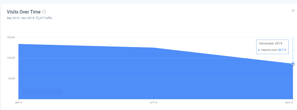Click the November 2019 tooltip header

271,43
